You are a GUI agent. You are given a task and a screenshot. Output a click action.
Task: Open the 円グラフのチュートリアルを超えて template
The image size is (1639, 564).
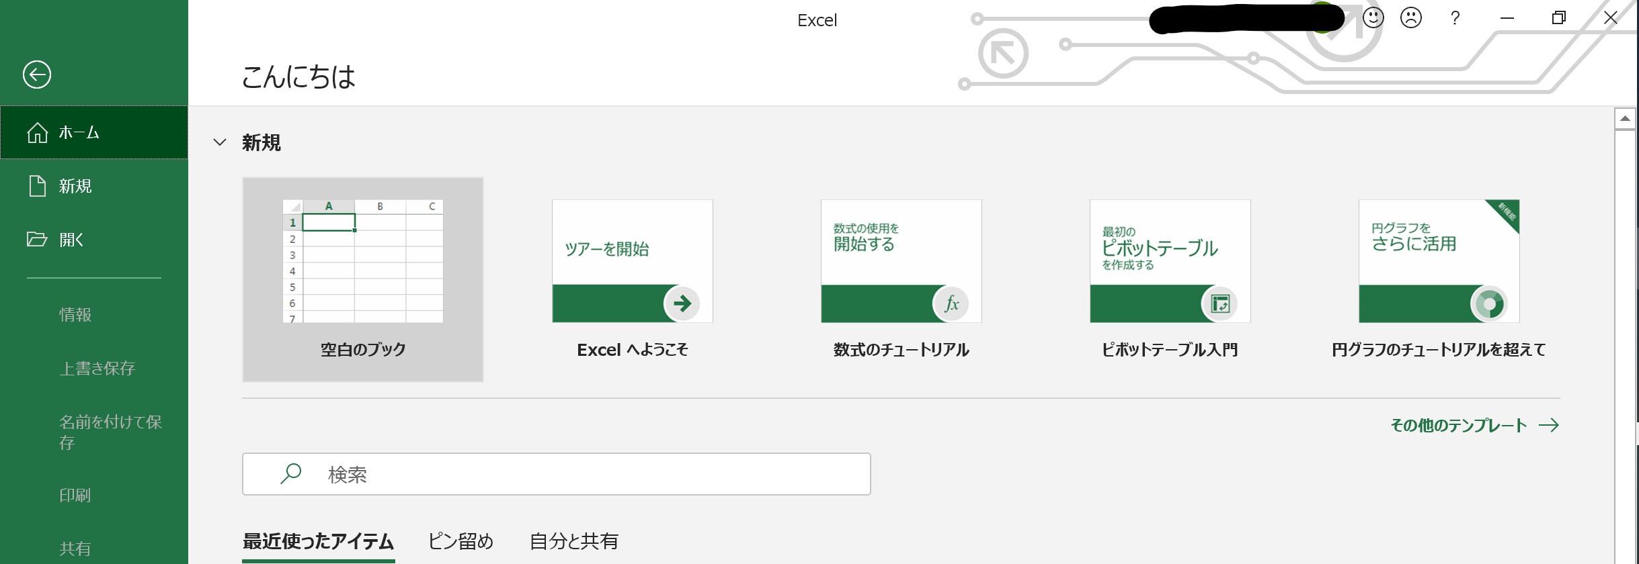click(1439, 279)
